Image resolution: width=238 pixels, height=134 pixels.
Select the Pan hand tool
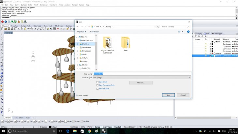[32, 29]
